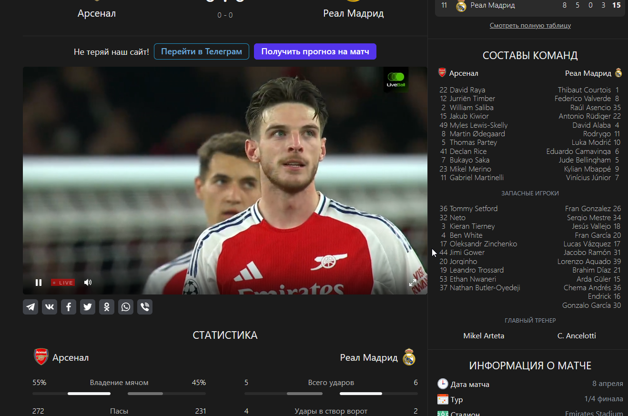
Task: Click the Real Madrid crest in the lineups header
Action: coord(618,73)
